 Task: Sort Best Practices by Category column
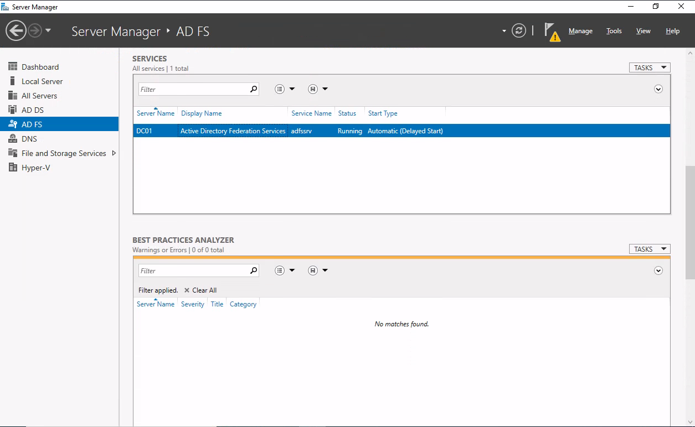click(x=243, y=304)
